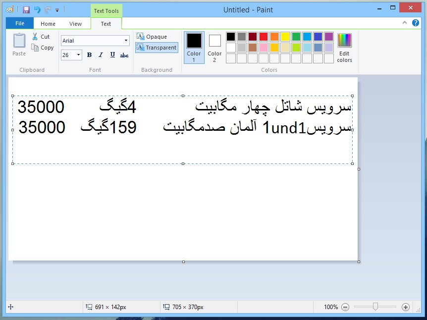Set text background to Opaque
The image size is (427, 320).
152,37
